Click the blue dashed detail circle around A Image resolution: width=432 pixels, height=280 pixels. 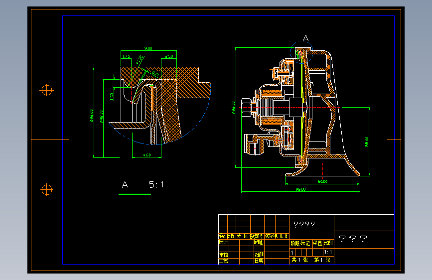pyautogui.click(x=301, y=52)
